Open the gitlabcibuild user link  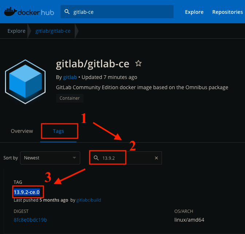[89, 200]
